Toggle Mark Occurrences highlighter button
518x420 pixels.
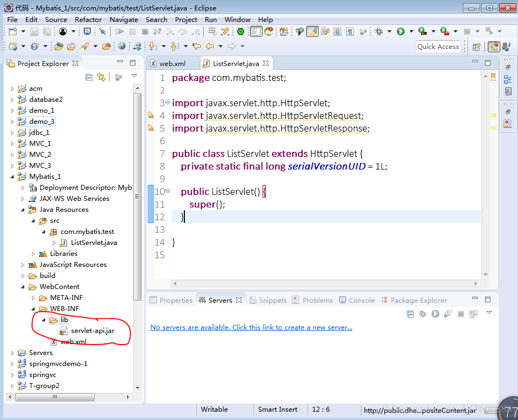tap(312, 32)
